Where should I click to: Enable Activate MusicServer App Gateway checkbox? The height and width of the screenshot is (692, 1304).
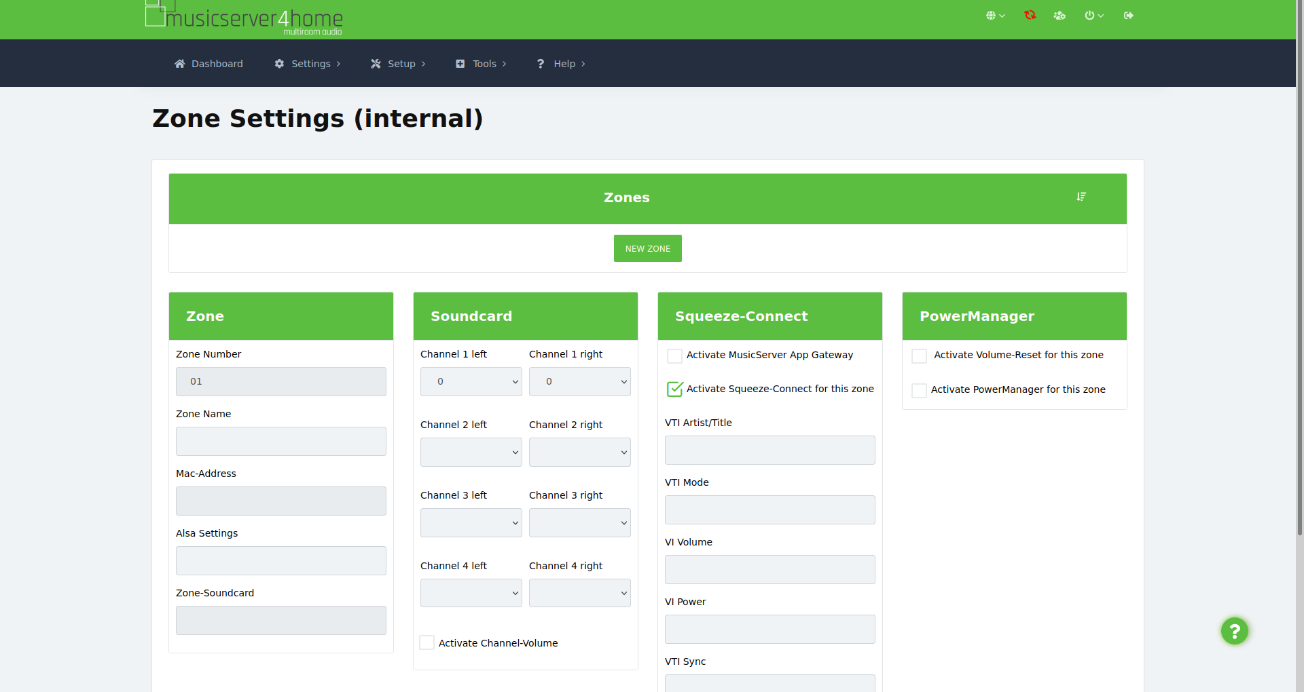pos(674,355)
